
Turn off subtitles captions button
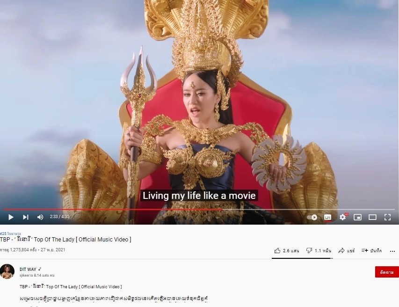(x=327, y=218)
